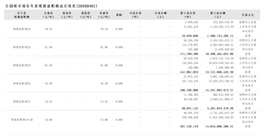The image size is (267, 139).
Task: Click the 收盘价 column header
Action: coord(104,15)
